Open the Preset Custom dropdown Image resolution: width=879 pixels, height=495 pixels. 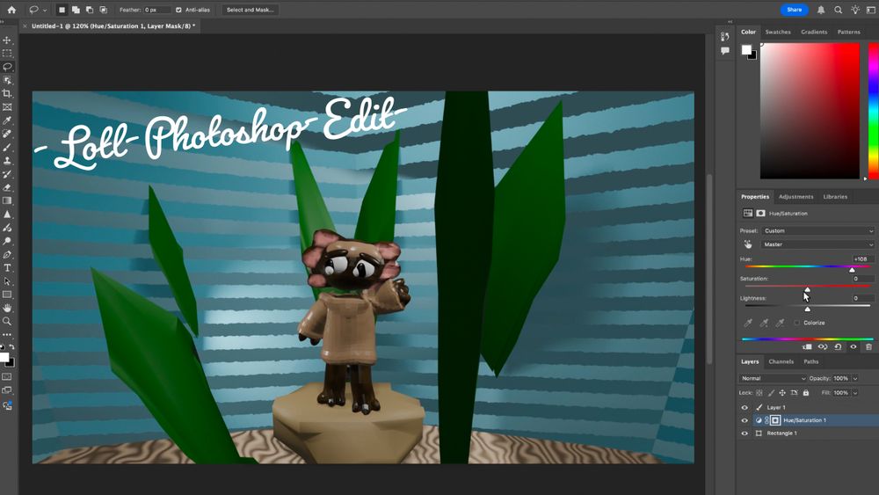(817, 231)
